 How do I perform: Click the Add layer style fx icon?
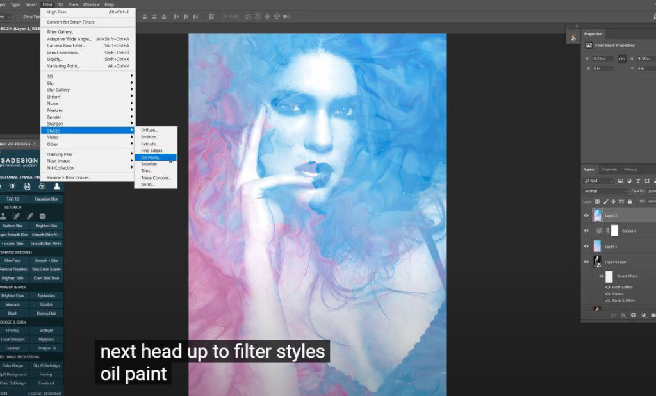[623, 315]
